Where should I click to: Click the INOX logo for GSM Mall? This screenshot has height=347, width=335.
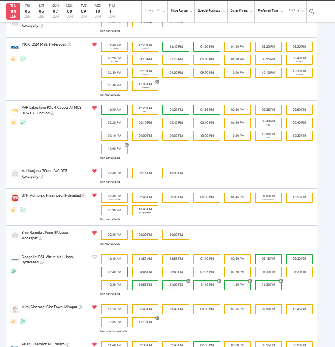(15, 47)
